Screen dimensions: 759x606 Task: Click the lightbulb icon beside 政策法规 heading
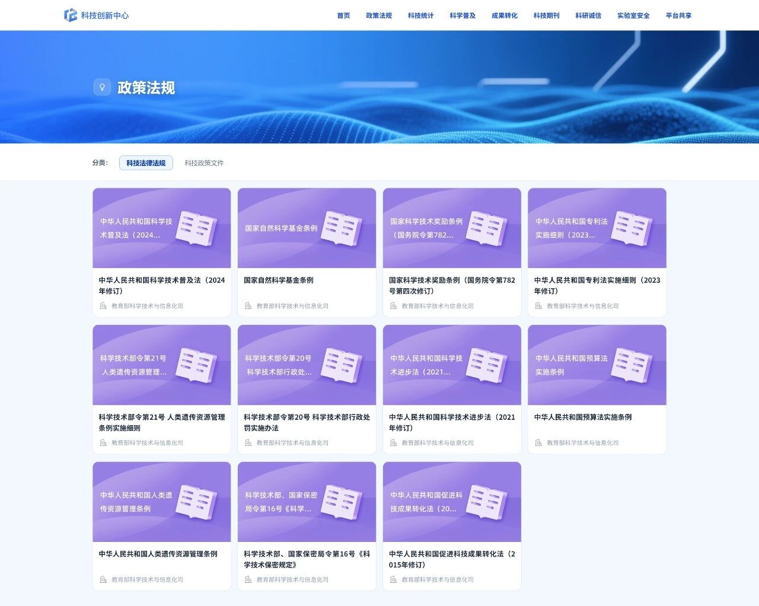pos(102,87)
